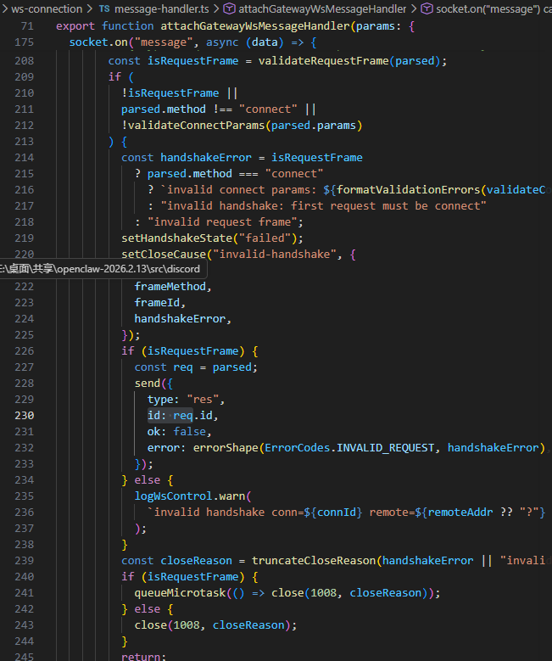The height and width of the screenshot is (661, 552).
Task: Click handshakeError on line 224
Action: click(x=180, y=319)
